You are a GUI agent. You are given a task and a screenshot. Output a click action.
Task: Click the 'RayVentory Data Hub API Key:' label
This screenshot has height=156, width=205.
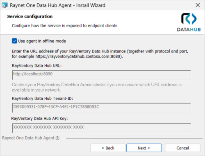click(x=39, y=119)
